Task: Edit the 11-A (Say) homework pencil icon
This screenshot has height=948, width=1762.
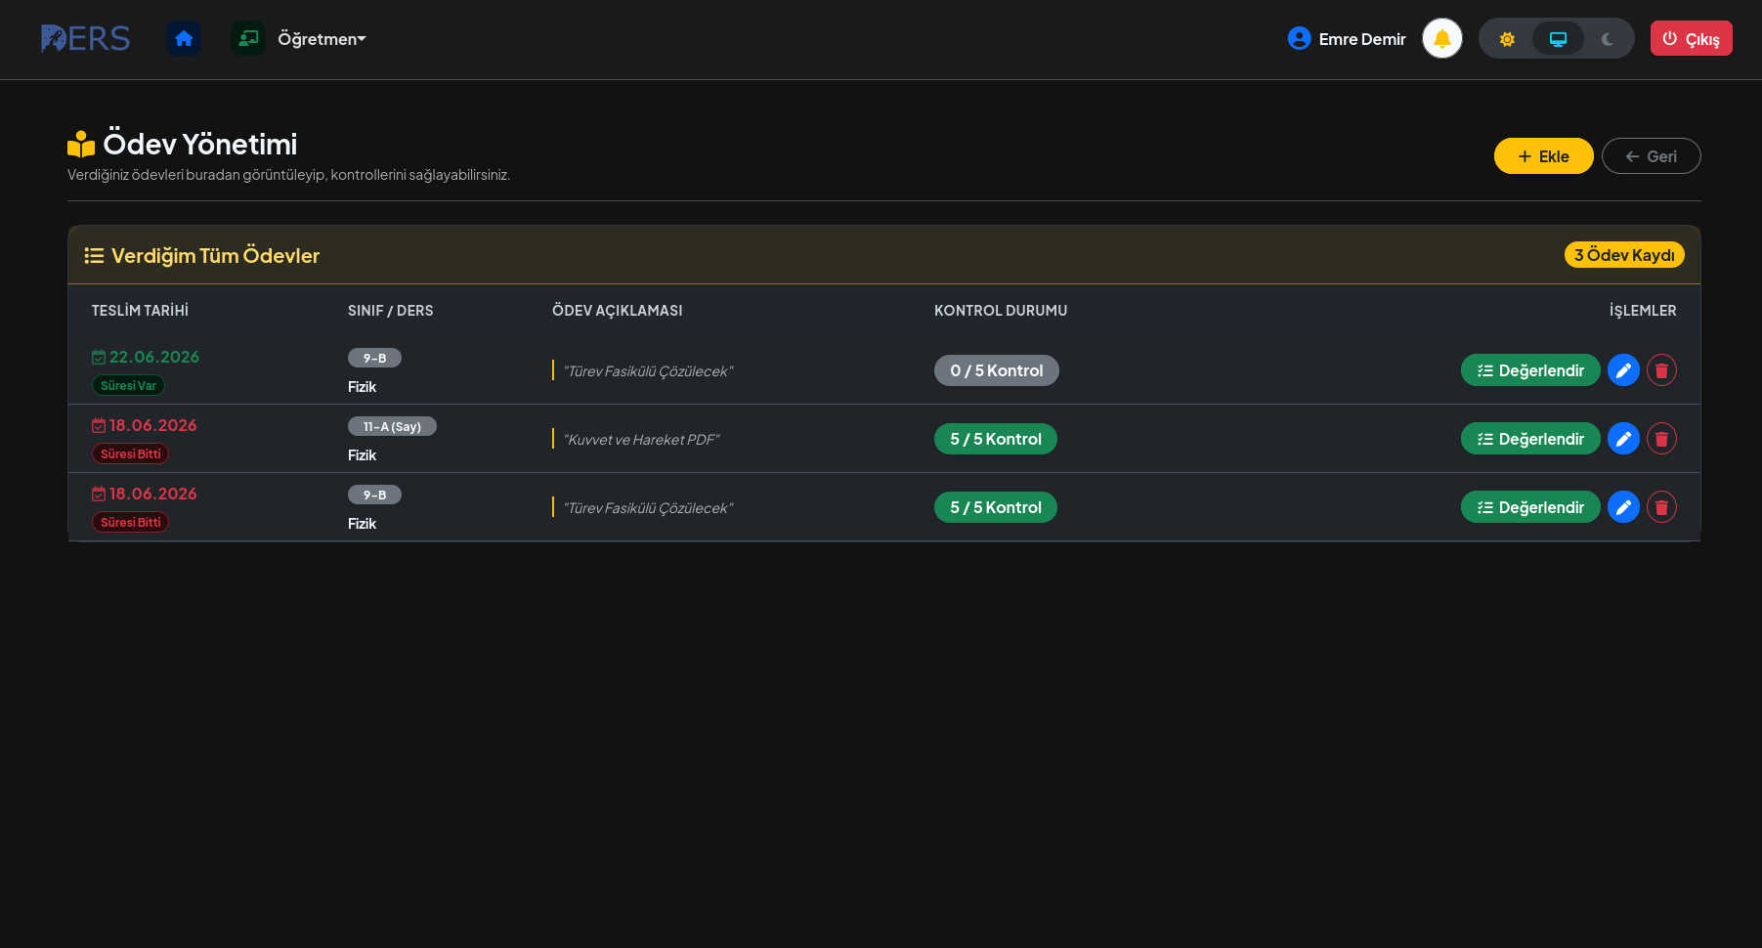Action: (1623, 439)
